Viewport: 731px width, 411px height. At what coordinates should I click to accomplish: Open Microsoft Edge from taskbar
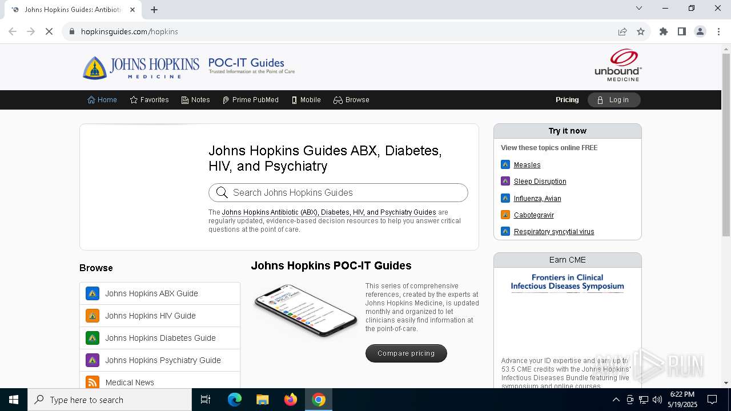235,400
